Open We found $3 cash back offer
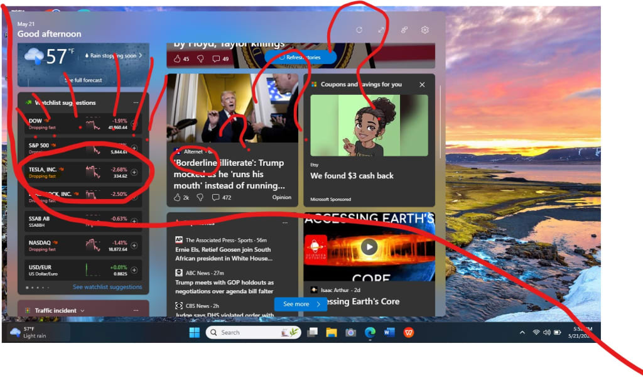The height and width of the screenshot is (385, 643). click(352, 176)
